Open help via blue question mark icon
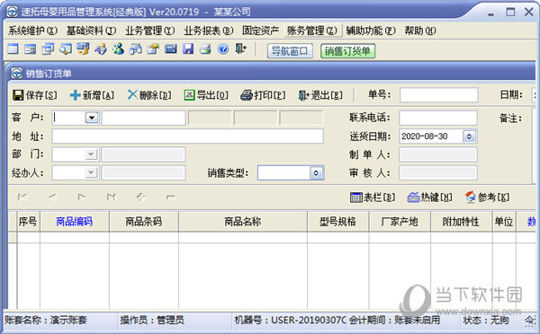Viewport: 540px width, 334px height. pyautogui.click(x=223, y=49)
